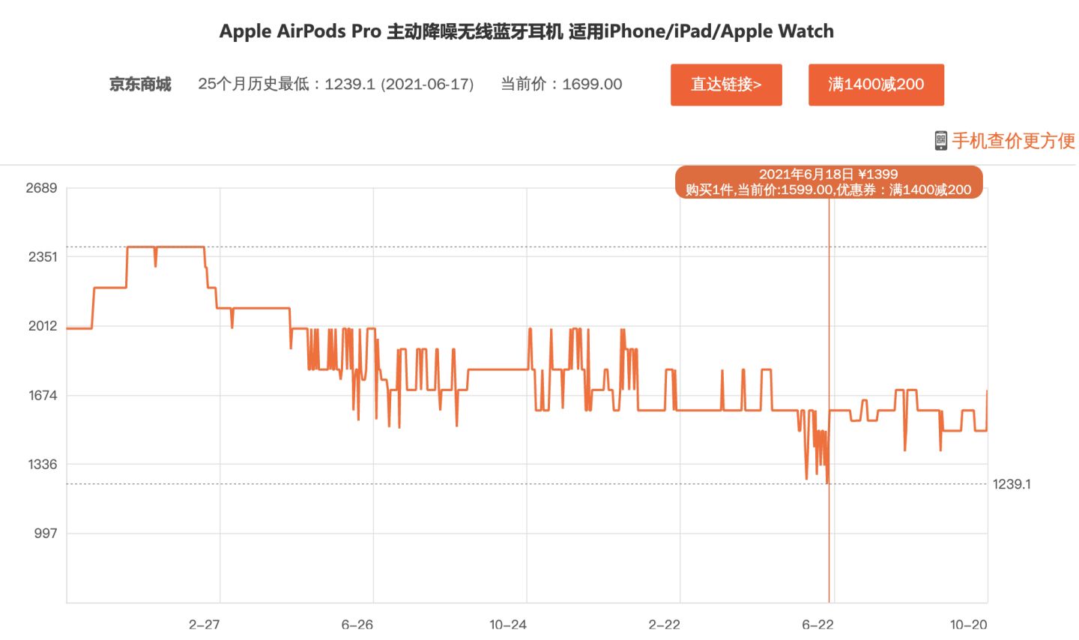The height and width of the screenshot is (640, 1079).
Task: Click the tooltip showing ¥1399 price
Action: coord(830,181)
